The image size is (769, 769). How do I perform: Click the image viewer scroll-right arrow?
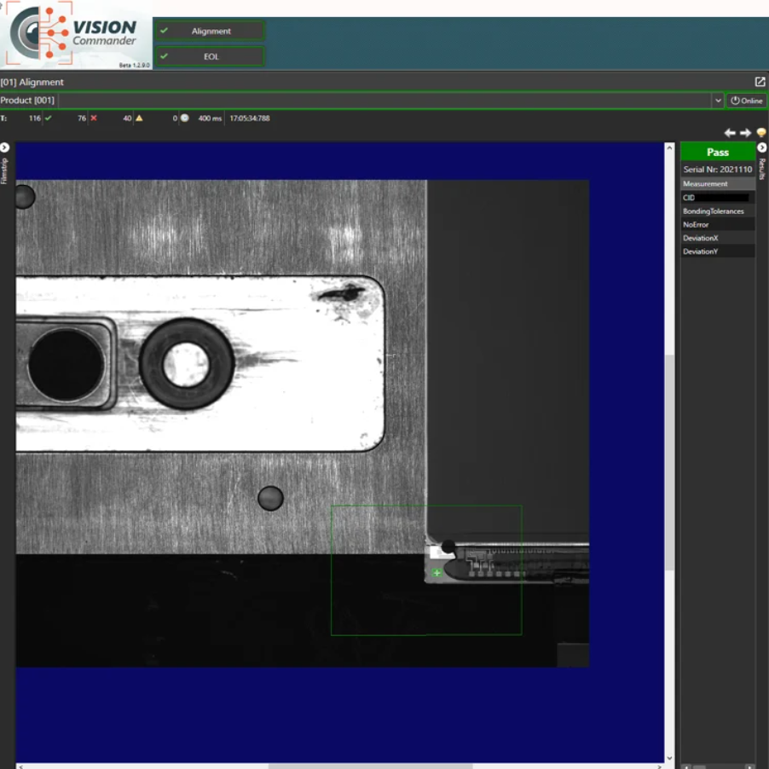[x=659, y=766]
